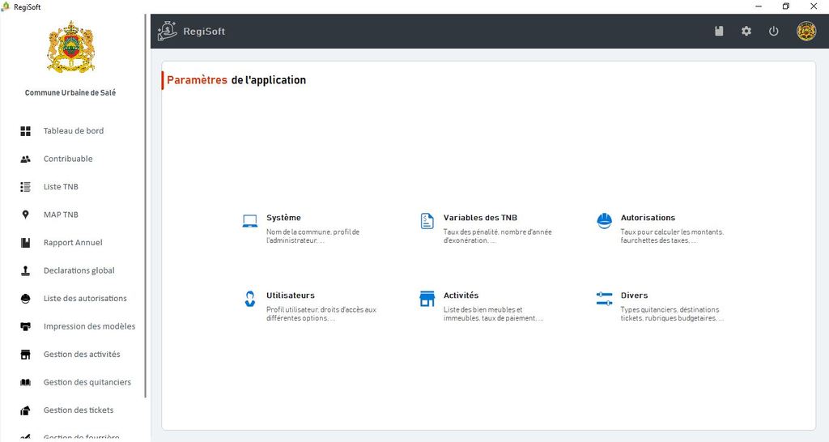The width and height of the screenshot is (829, 442).
Task: Open the Divers sliders icon
Action: point(604,299)
